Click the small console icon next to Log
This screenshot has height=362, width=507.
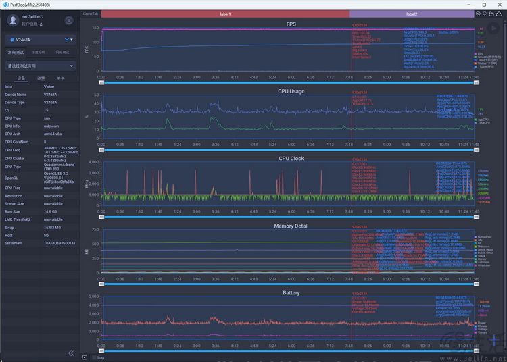tap(84, 357)
